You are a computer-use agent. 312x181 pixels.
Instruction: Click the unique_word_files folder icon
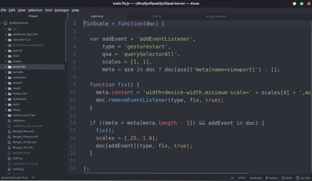[9, 115]
